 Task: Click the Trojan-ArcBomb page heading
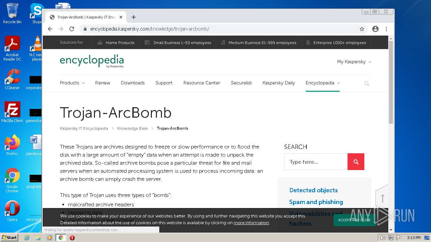tap(115, 113)
